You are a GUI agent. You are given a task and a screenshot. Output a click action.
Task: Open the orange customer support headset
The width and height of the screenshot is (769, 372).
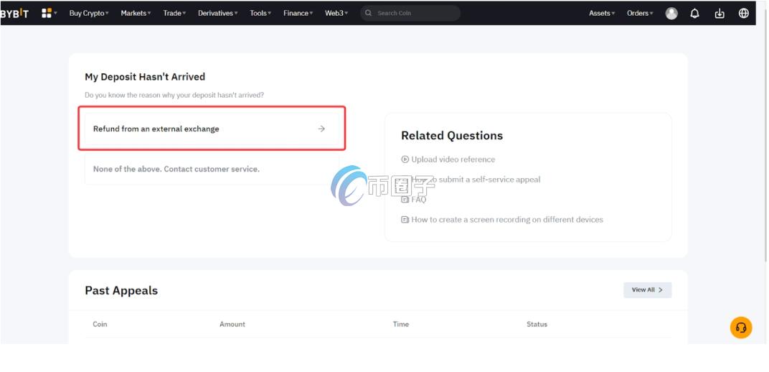coord(741,327)
